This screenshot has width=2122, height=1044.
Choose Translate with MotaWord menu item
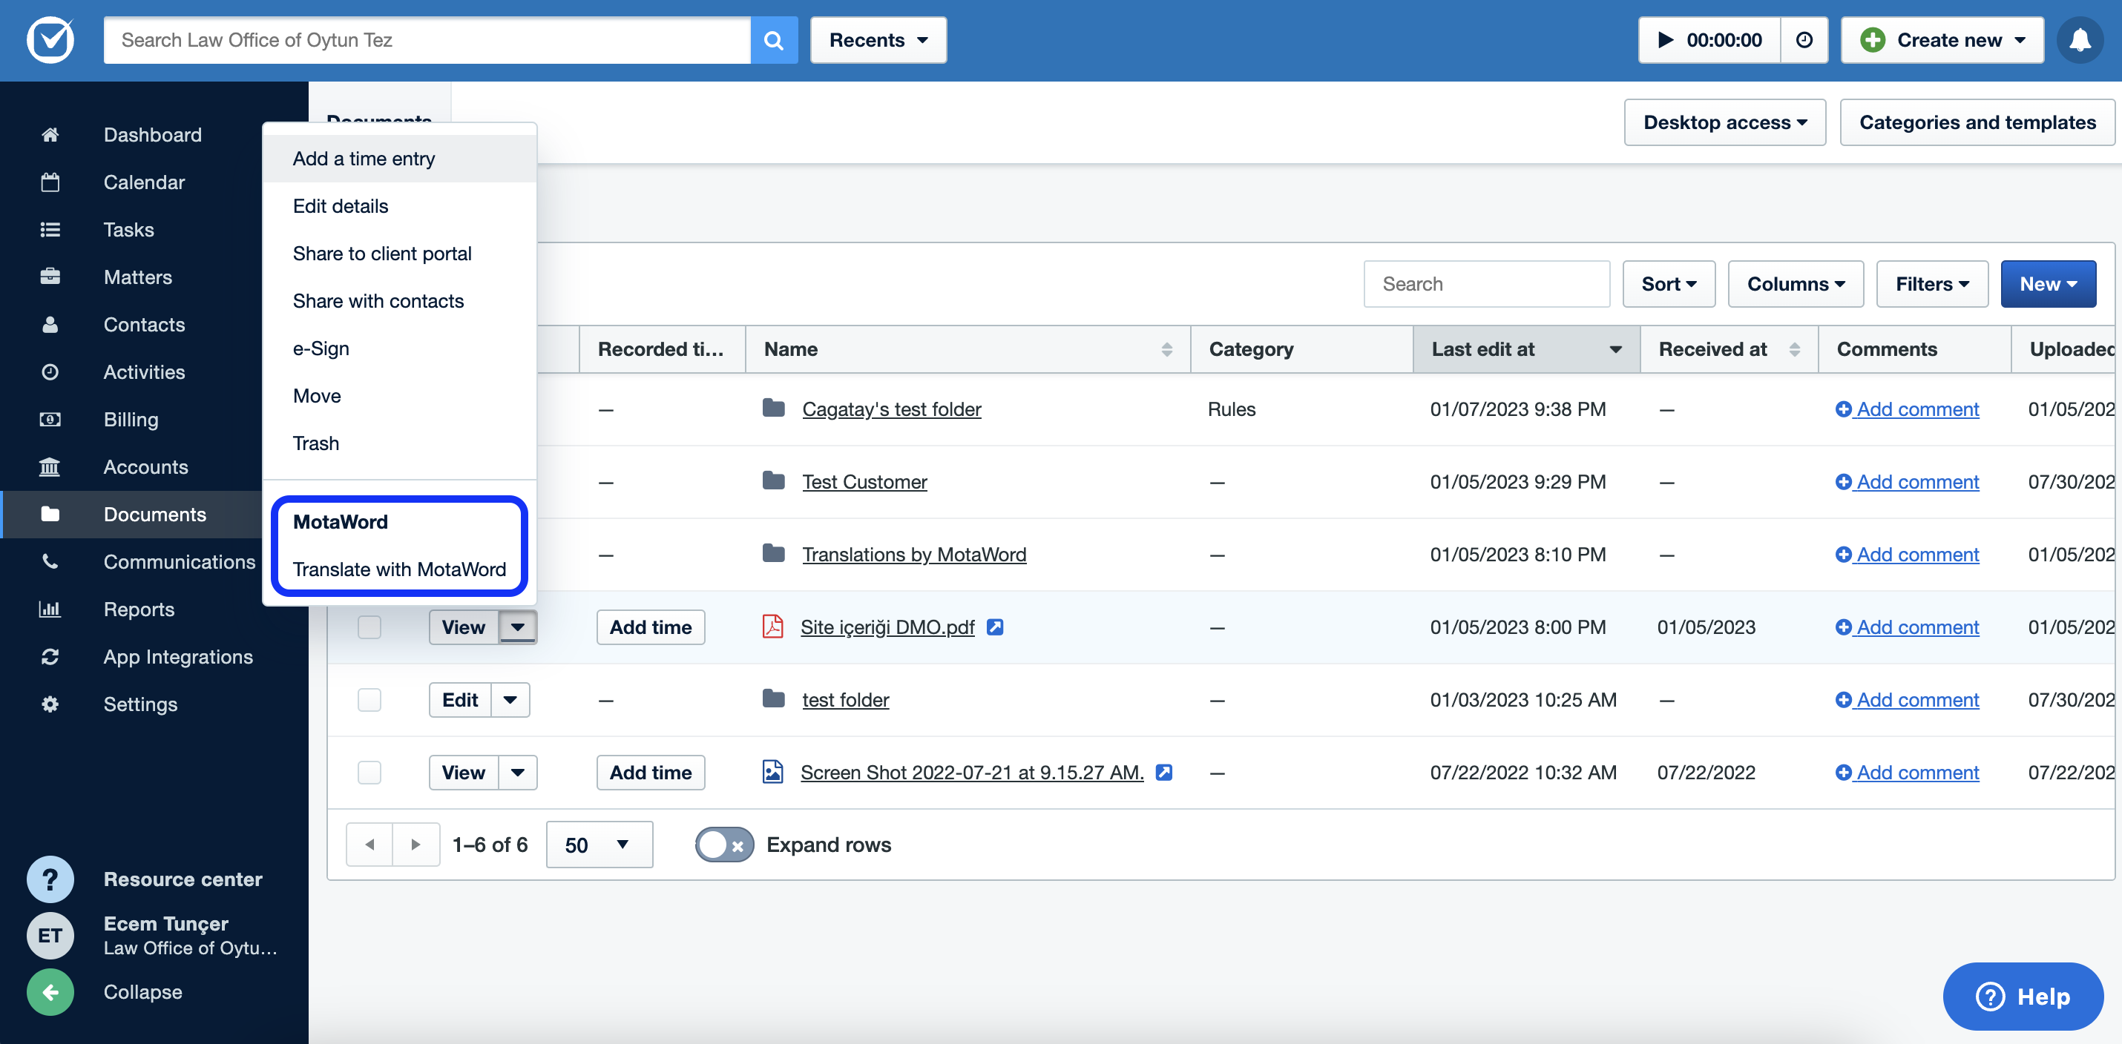[x=398, y=569]
